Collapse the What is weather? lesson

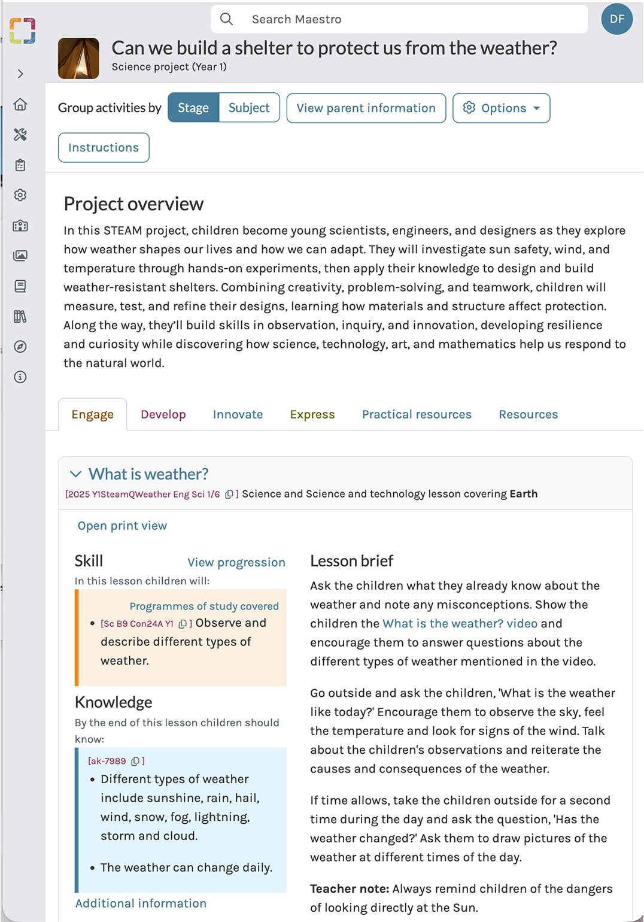coord(76,474)
